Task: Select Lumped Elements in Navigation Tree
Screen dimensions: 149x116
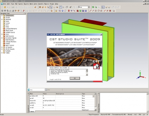Action: (11, 29)
